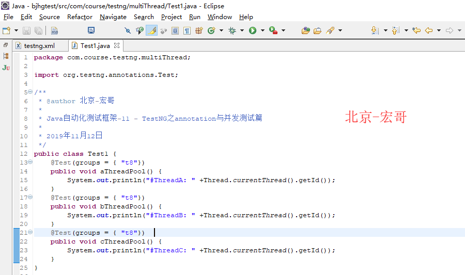Open the Type Hierarchy sidebar icon
465x275 pixels.
(6, 56)
